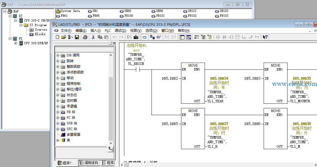This screenshot has height=167, width=317.
Task: Close the program elements pane with X
Action: tap(114, 43)
